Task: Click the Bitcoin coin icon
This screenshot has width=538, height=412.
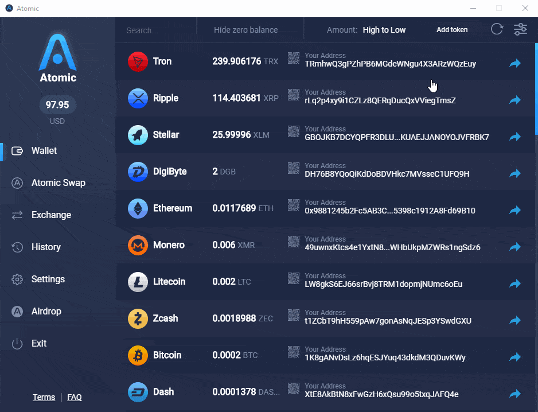Action: [138, 355]
